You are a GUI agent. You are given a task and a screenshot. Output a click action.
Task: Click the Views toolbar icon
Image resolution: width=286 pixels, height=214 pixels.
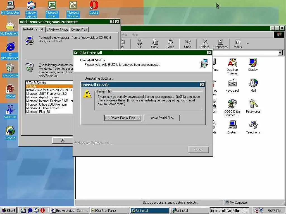click(x=238, y=44)
